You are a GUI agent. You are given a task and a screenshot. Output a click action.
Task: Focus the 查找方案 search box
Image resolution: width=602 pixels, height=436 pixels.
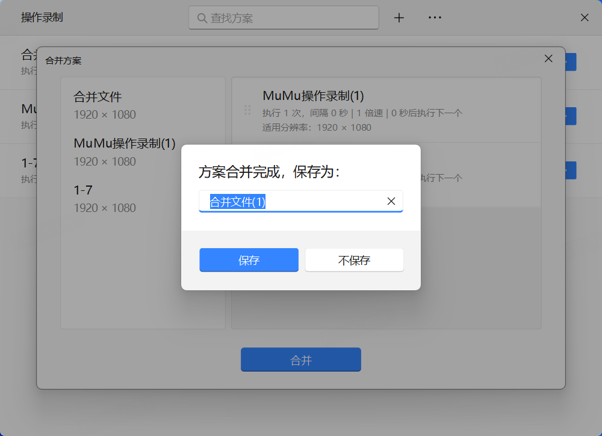click(289, 18)
